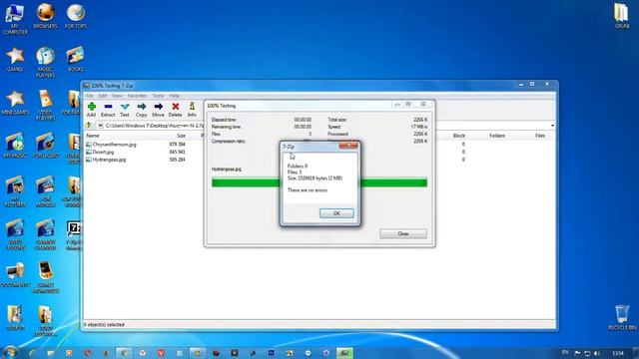Open the Mini Games desktop icon
The width and height of the screenshot is (639, 359).
(x=15, y=102)
